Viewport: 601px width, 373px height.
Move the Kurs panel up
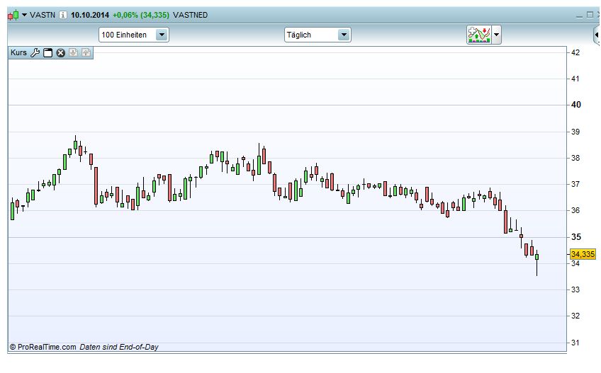pyautogui.click(x=86, y=52)
